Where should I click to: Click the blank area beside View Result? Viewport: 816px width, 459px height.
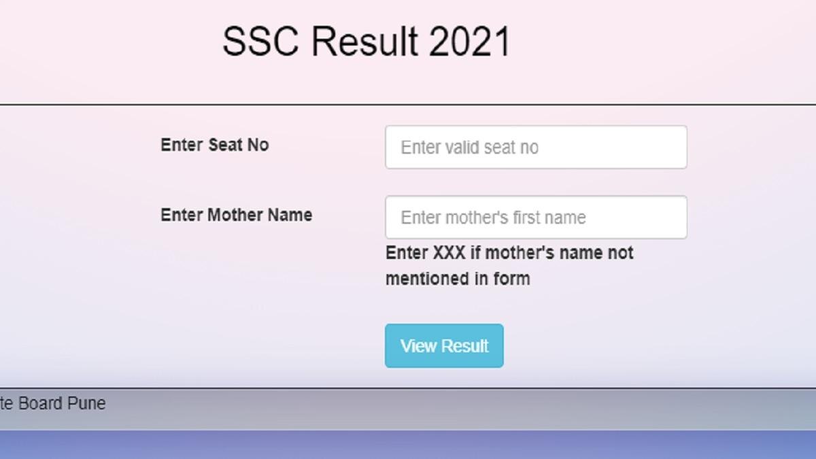point(612,345)
